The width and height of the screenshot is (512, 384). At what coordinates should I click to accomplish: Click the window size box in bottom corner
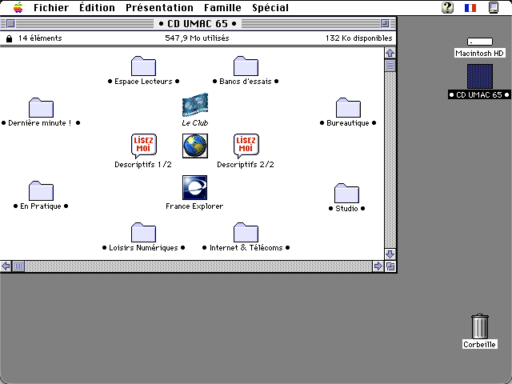click(x=390, y=266)
